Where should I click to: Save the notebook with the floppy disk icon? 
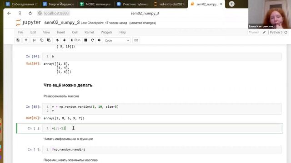pos(18,40)
